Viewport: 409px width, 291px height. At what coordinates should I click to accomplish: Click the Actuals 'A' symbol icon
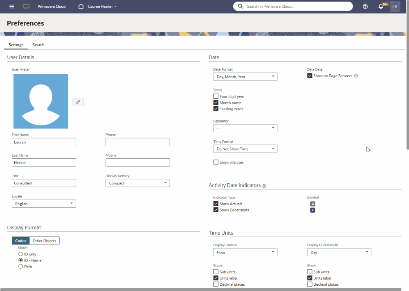[x=312, y=204]
